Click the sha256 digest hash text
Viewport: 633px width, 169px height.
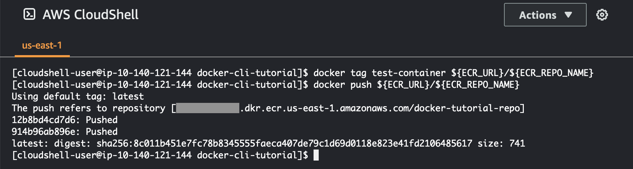tap(284, 144)
